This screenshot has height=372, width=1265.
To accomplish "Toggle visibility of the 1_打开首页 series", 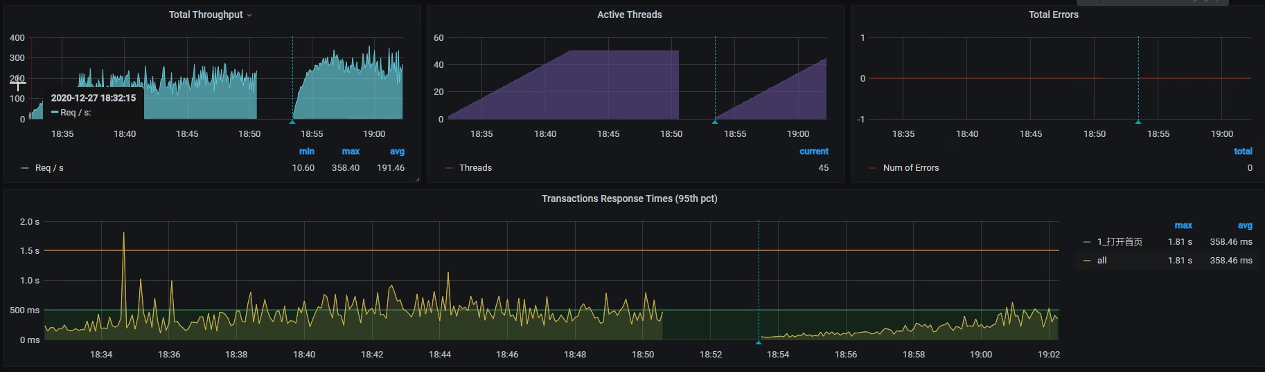I will pos(1120,242).
